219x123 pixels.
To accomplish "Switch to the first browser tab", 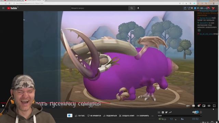I will [x=13, y=1].
